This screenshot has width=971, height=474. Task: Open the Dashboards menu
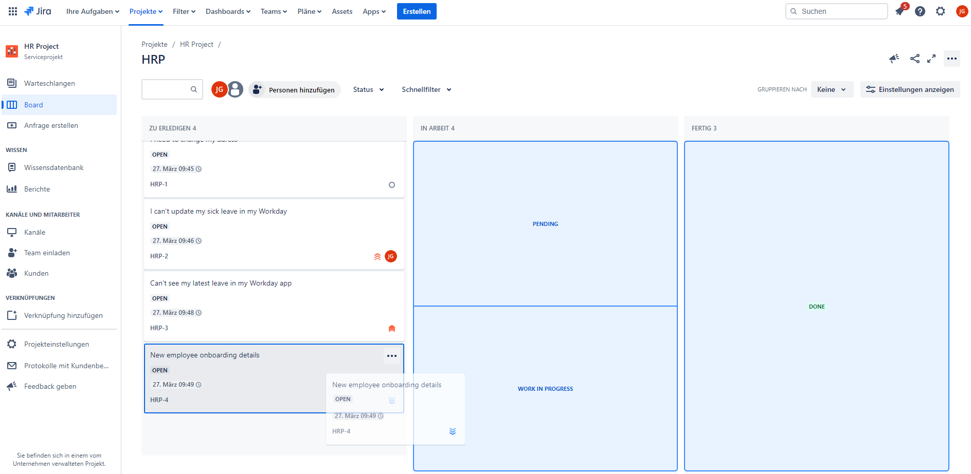coord(228,11)
